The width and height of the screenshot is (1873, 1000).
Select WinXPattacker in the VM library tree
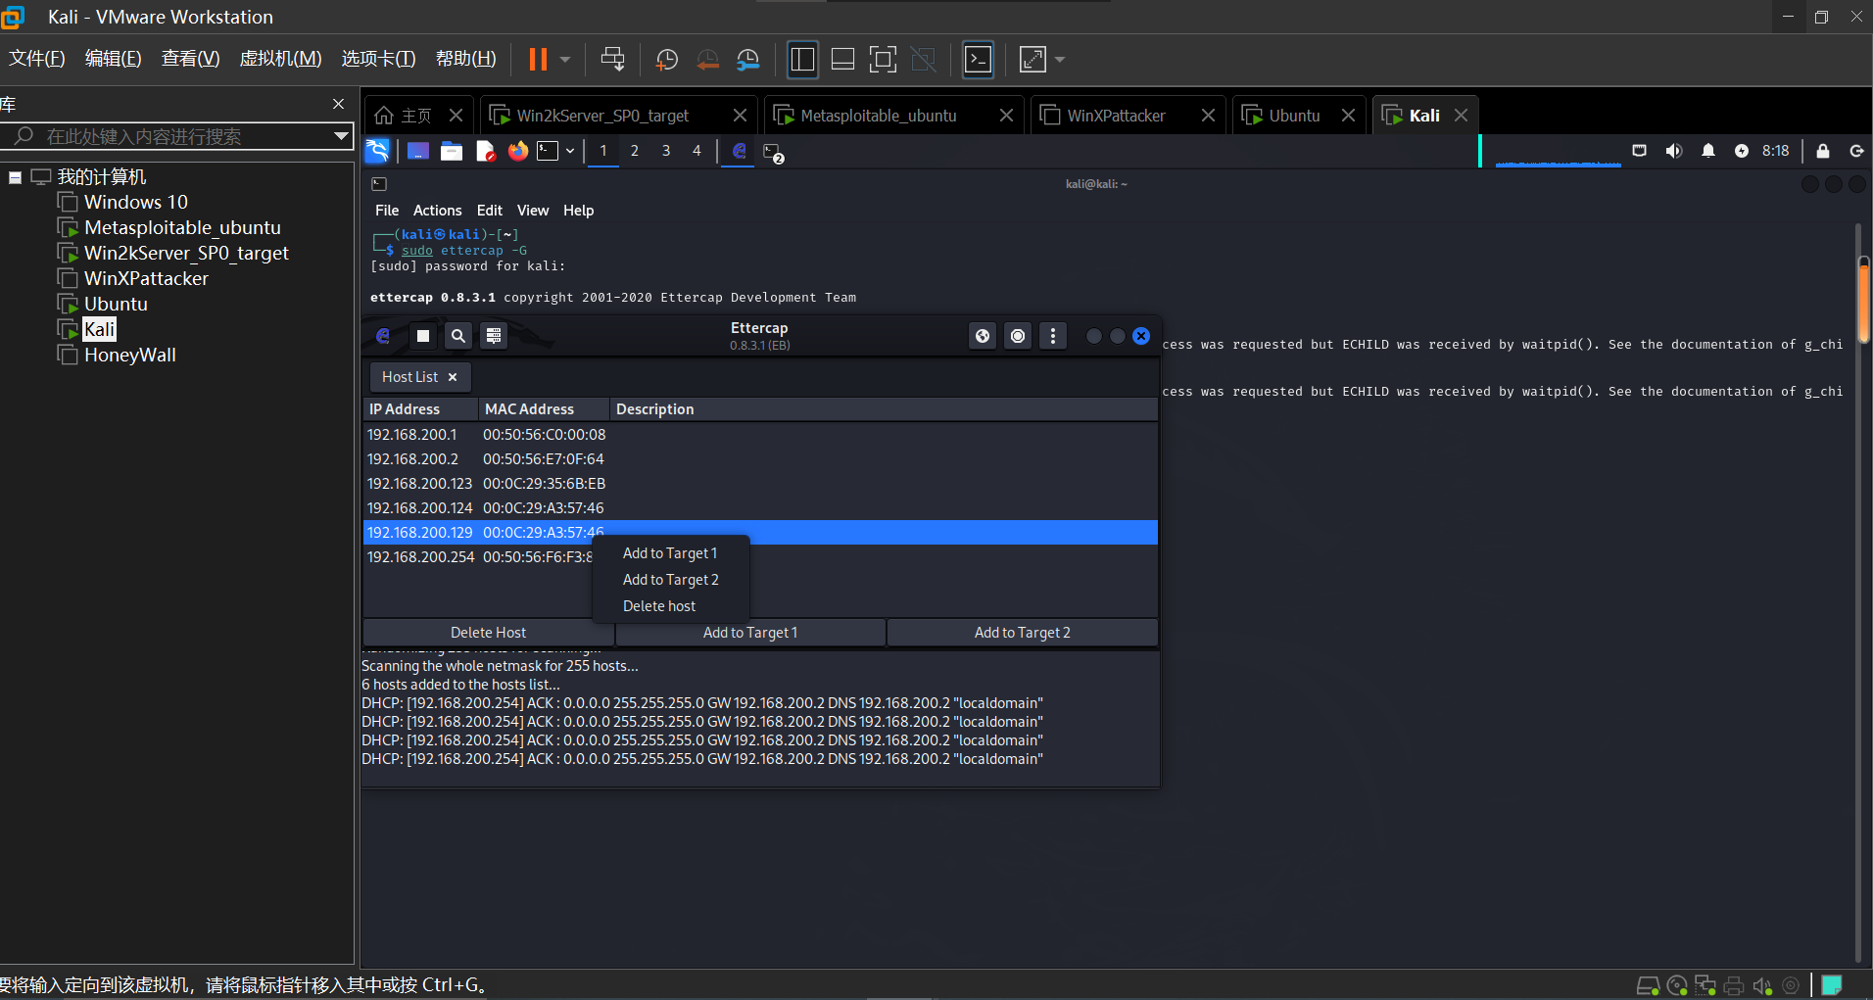point(146,279)
